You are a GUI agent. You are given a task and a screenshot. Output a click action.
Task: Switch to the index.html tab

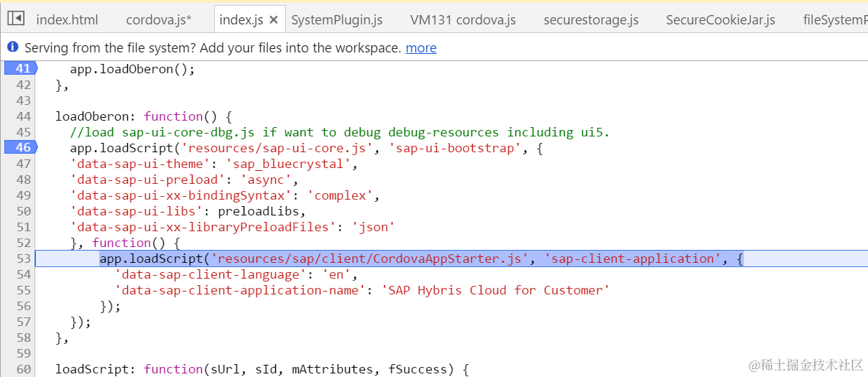coord(67,20)
